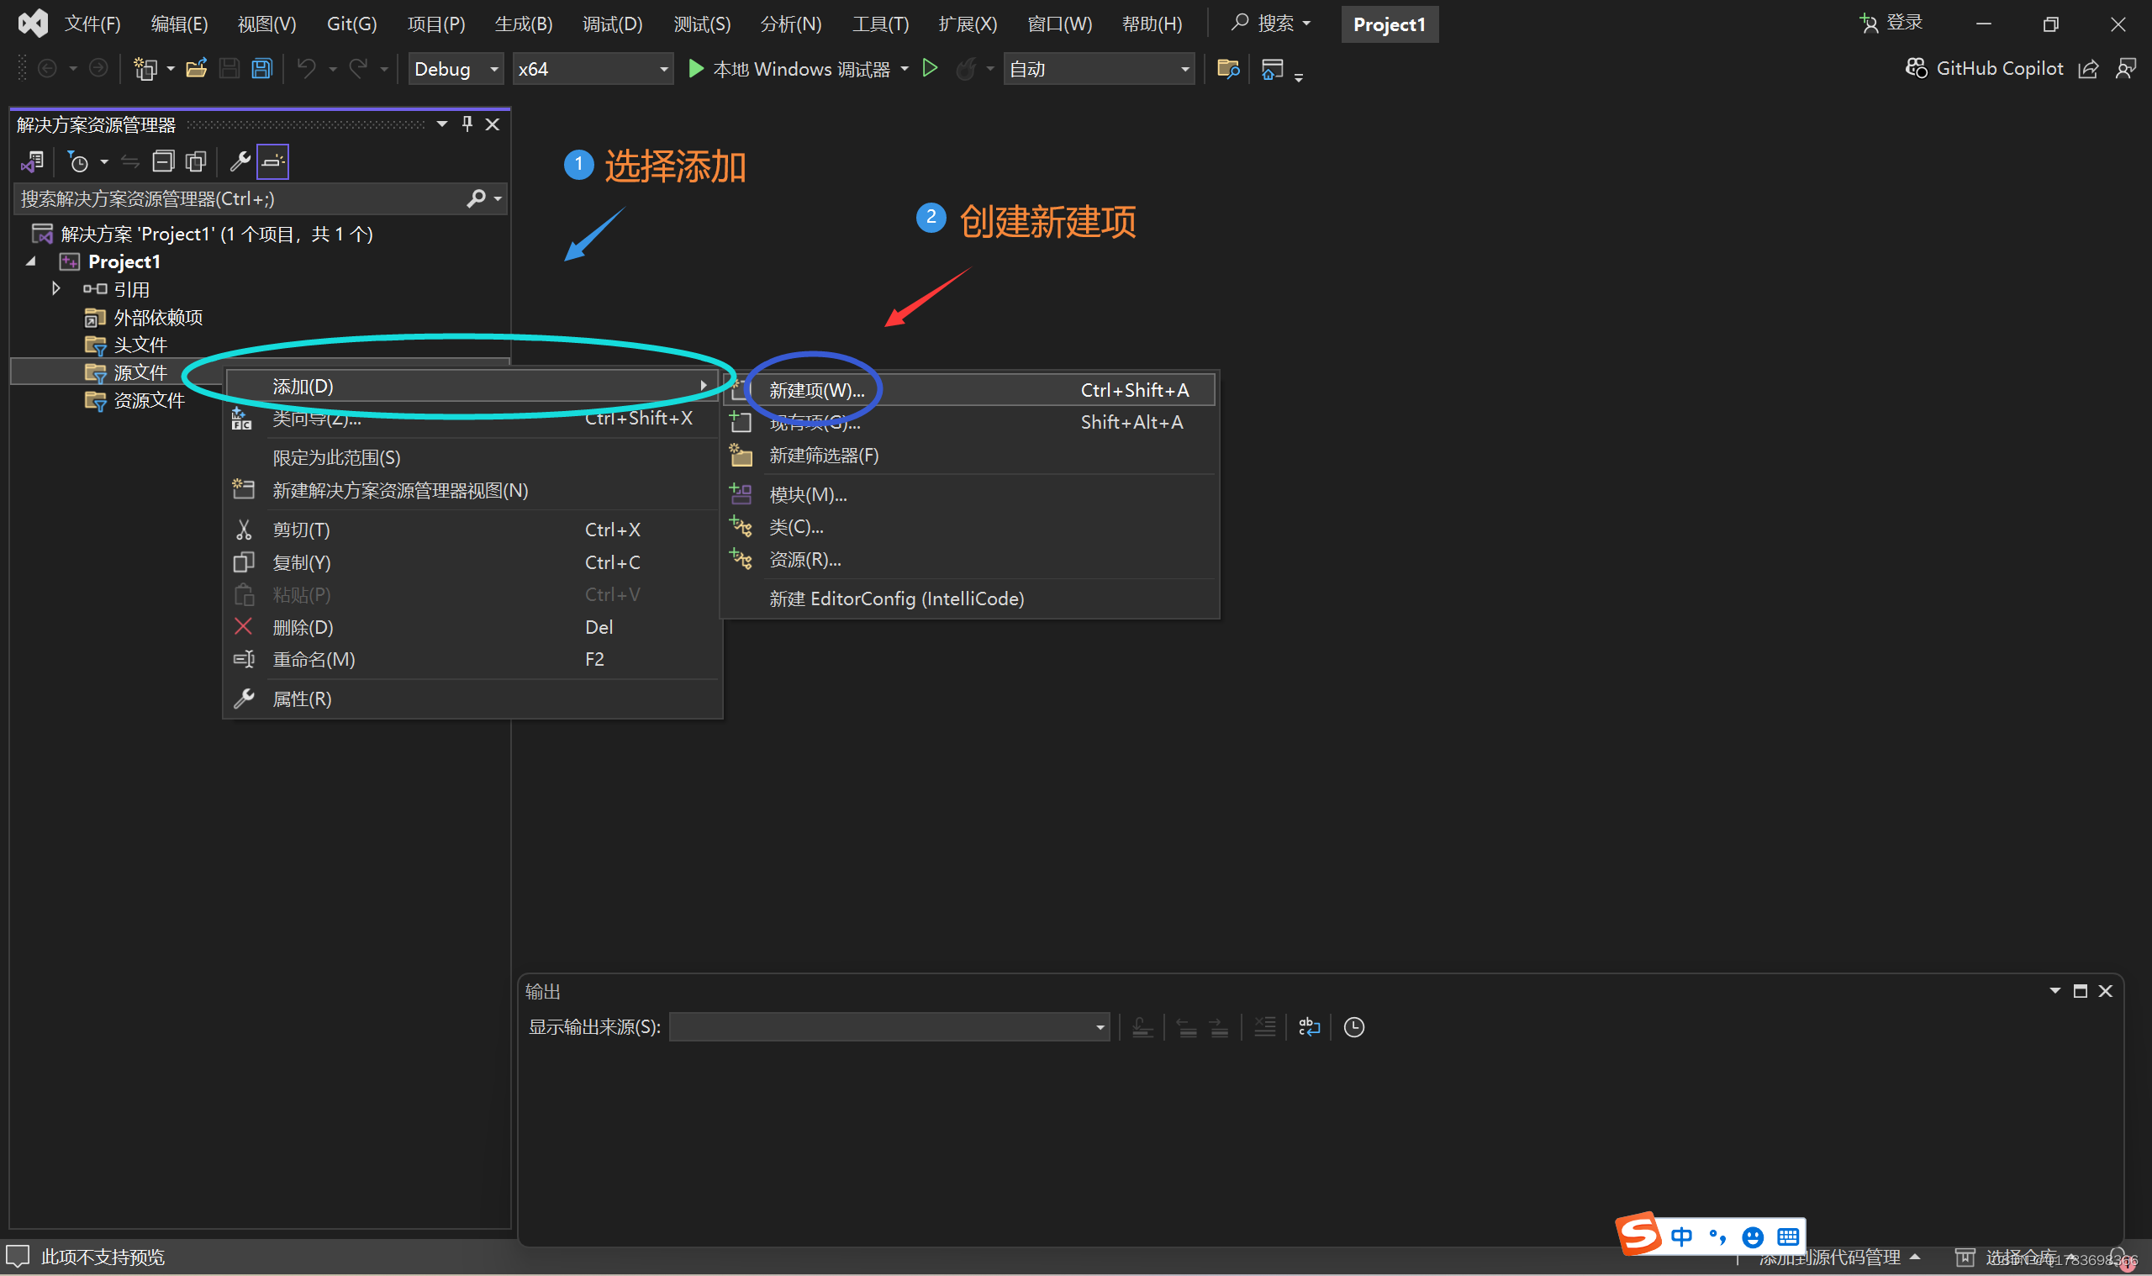Choose 新建 EditorConfig (IntelliCode) in submenu
The width and height of the screenshot is (2152, 1276).
click(969, 598)
